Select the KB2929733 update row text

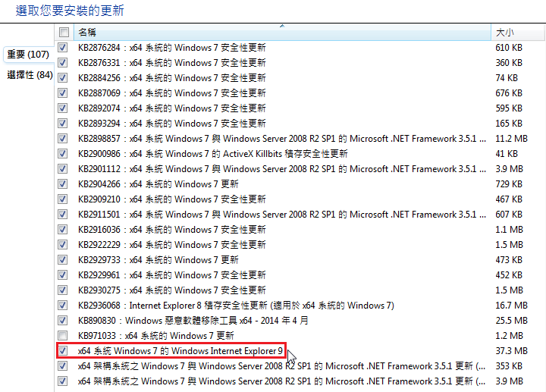point(158,260)
